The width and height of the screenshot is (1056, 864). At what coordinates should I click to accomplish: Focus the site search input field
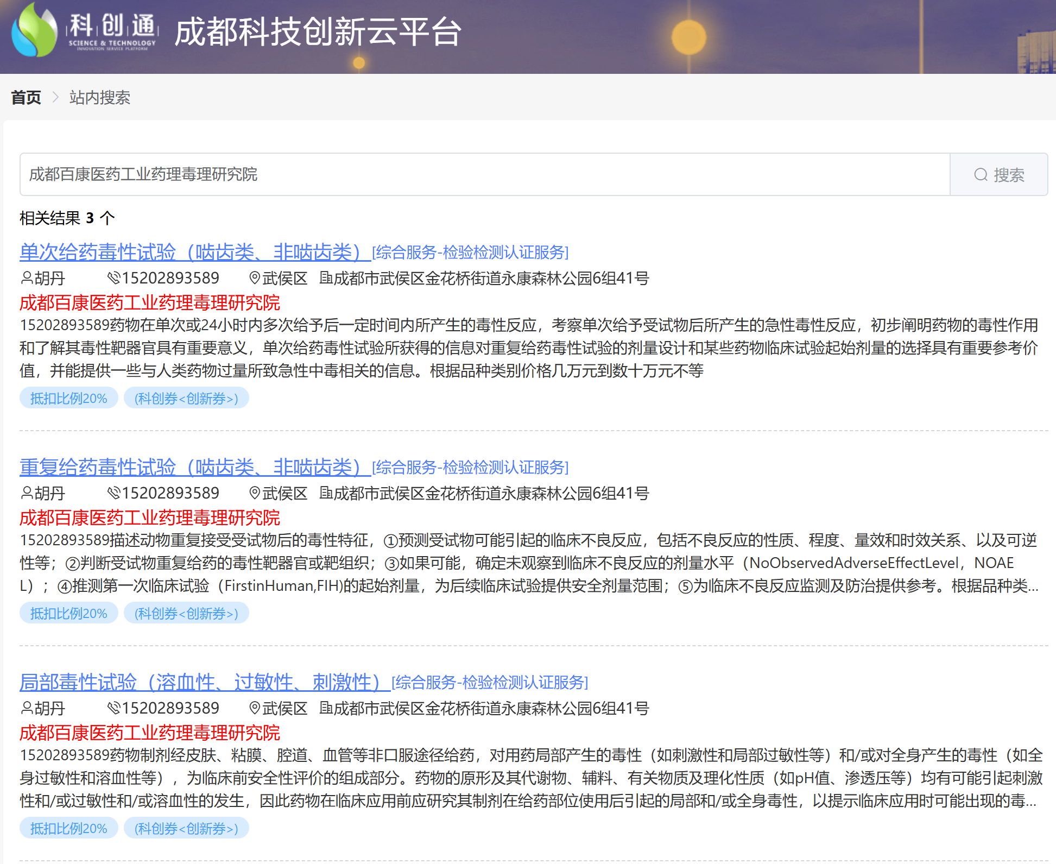point(483,174)
